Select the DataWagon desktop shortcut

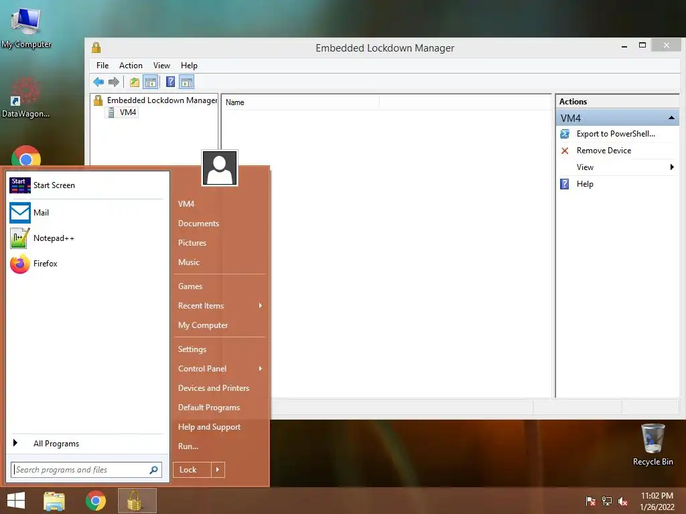tap(26, 97)
